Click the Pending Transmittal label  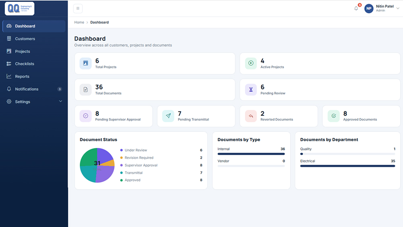point(193,119)
